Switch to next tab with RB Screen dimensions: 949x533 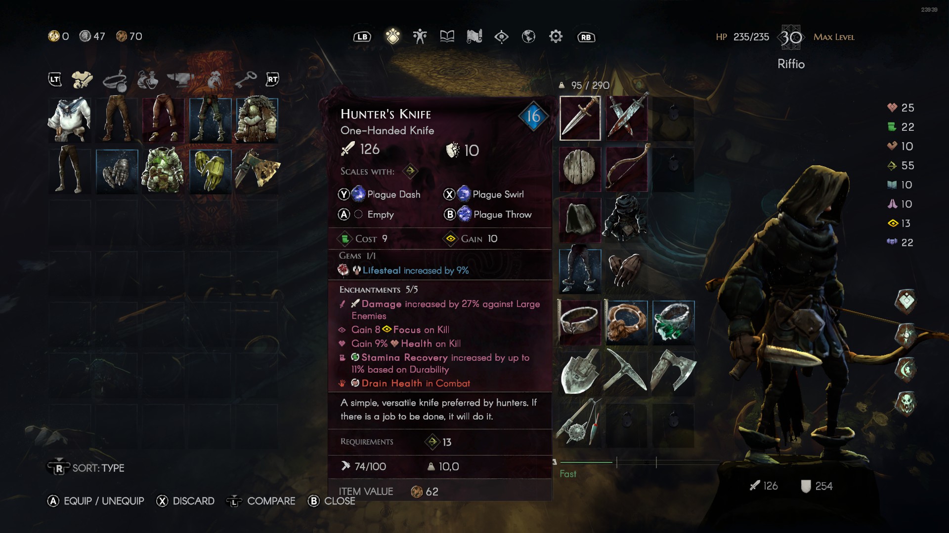coord(586,37)
